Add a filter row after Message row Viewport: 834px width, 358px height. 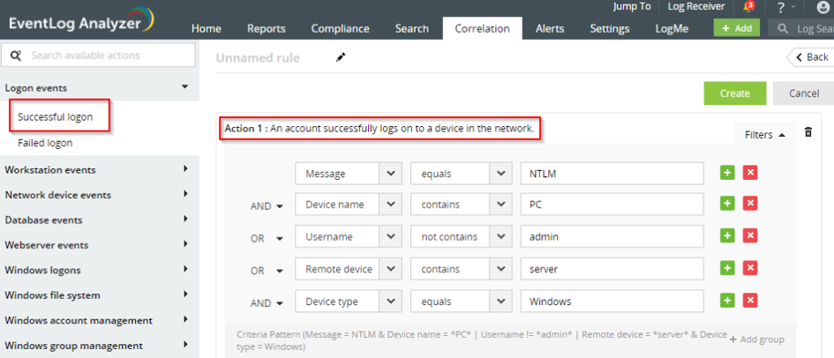[x=728, y=173]
